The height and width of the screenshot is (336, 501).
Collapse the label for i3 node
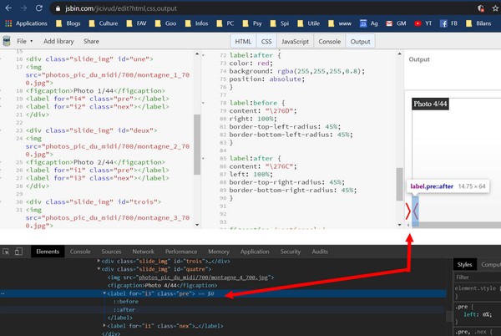104,293
